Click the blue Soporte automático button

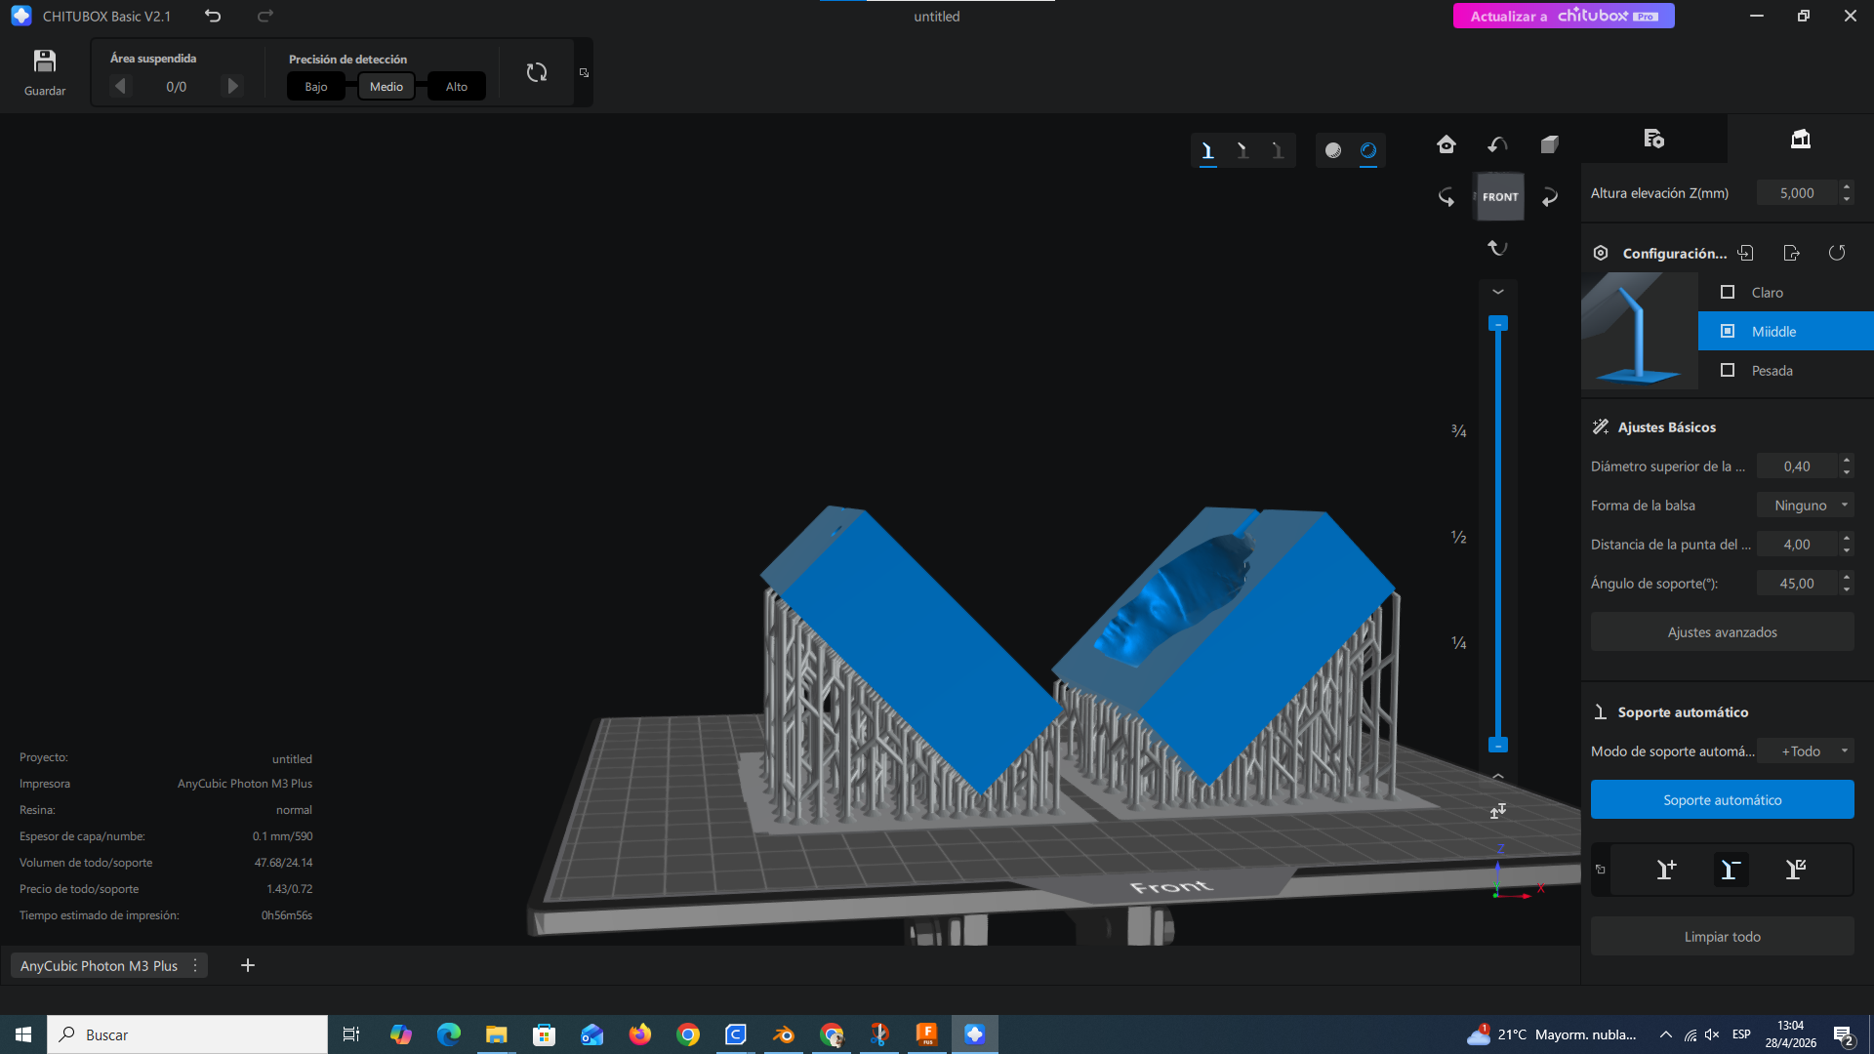(1723, 799)
